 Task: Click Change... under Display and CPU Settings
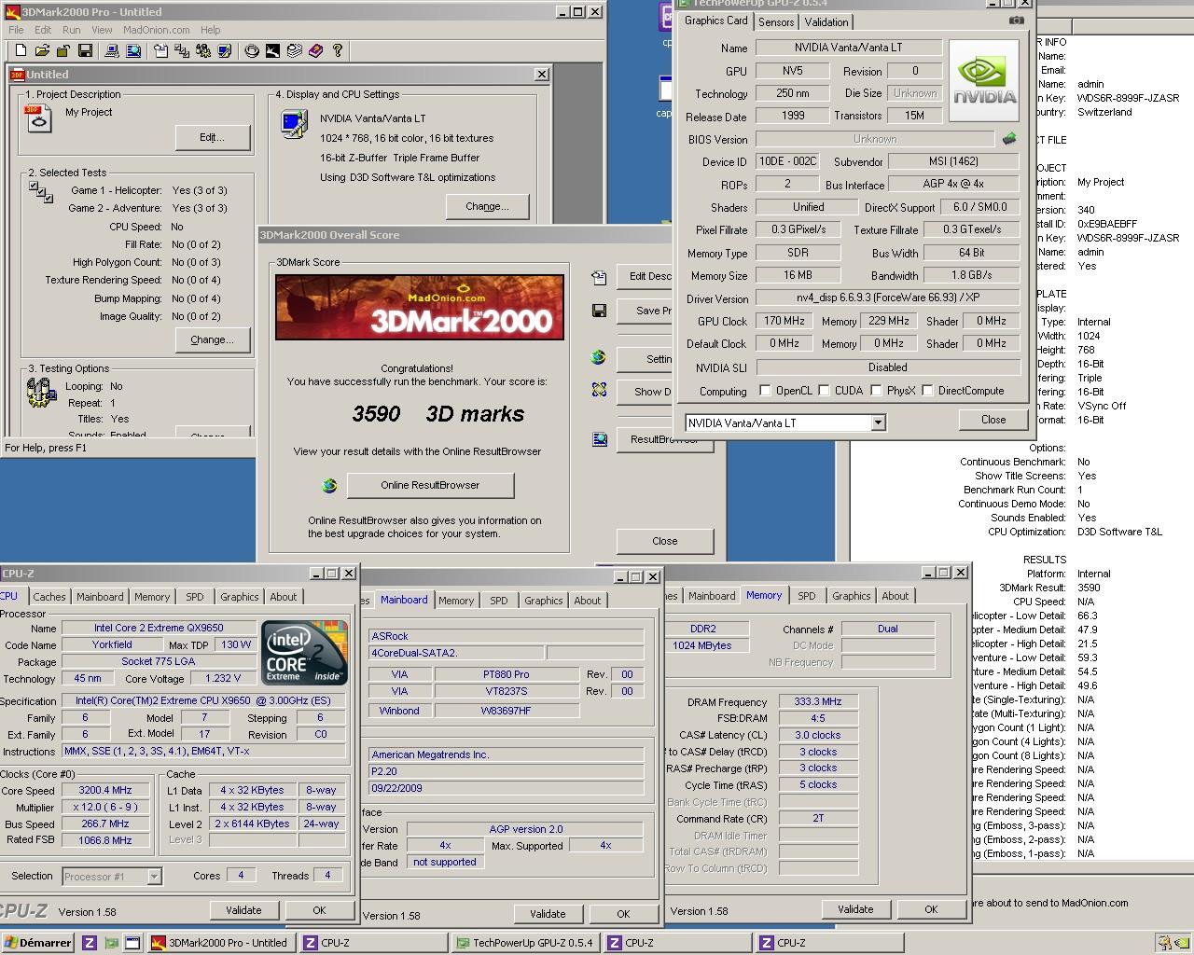tap(487, 206)
